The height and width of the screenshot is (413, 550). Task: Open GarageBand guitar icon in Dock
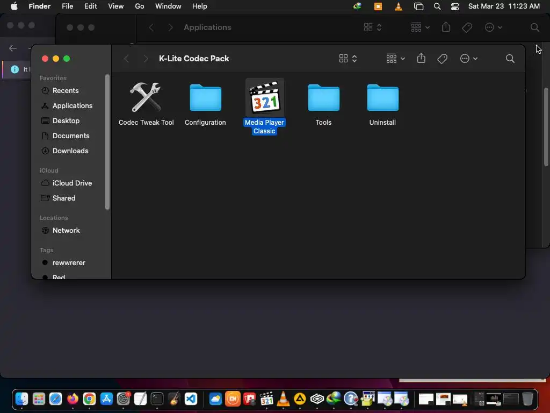[173, 399]
